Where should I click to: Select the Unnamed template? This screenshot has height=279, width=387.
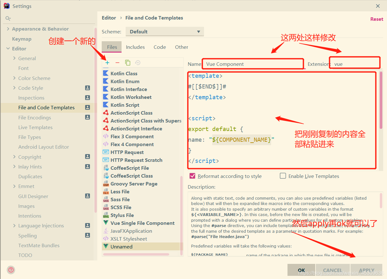pyautogui.click(x=142, y=247)
